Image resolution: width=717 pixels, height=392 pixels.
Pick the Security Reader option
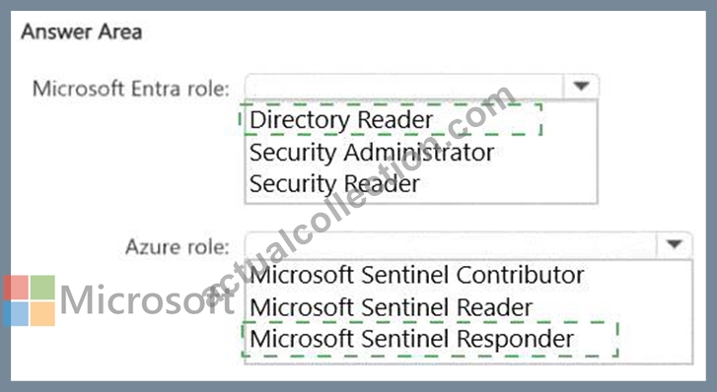[x=334, y=184]
